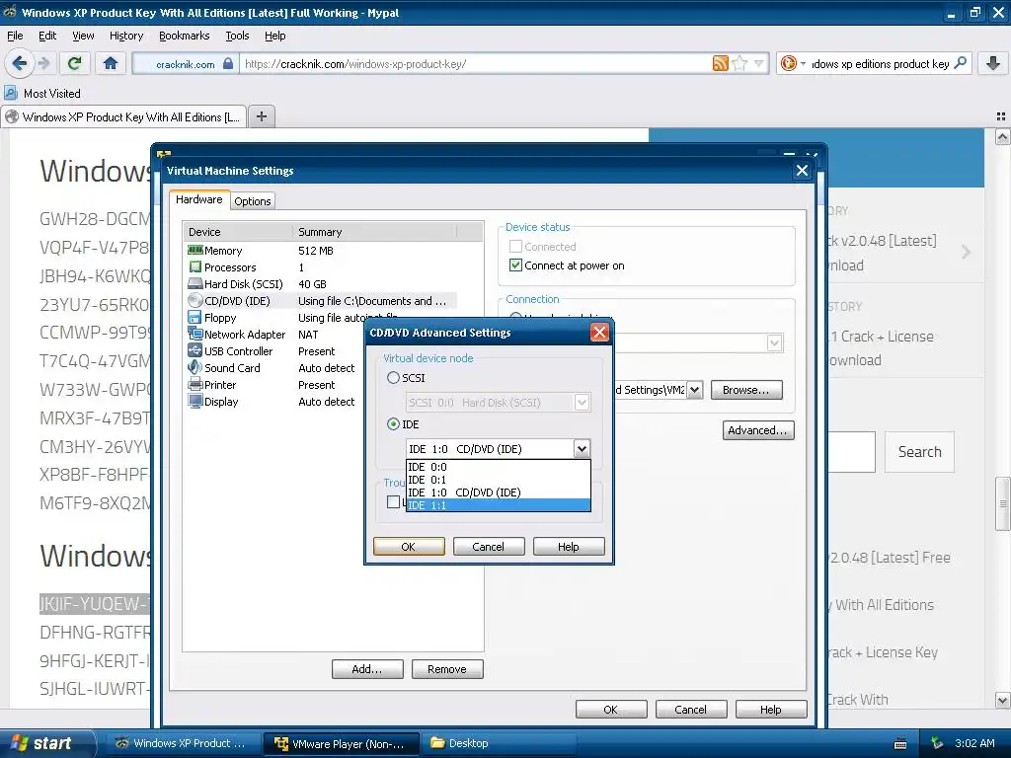The width and height of the screenshot is (1011, 758).
Task: Close the CD/DVD Advanced Settings dialog
Action: pyautogui.click(x=599, y=332)
